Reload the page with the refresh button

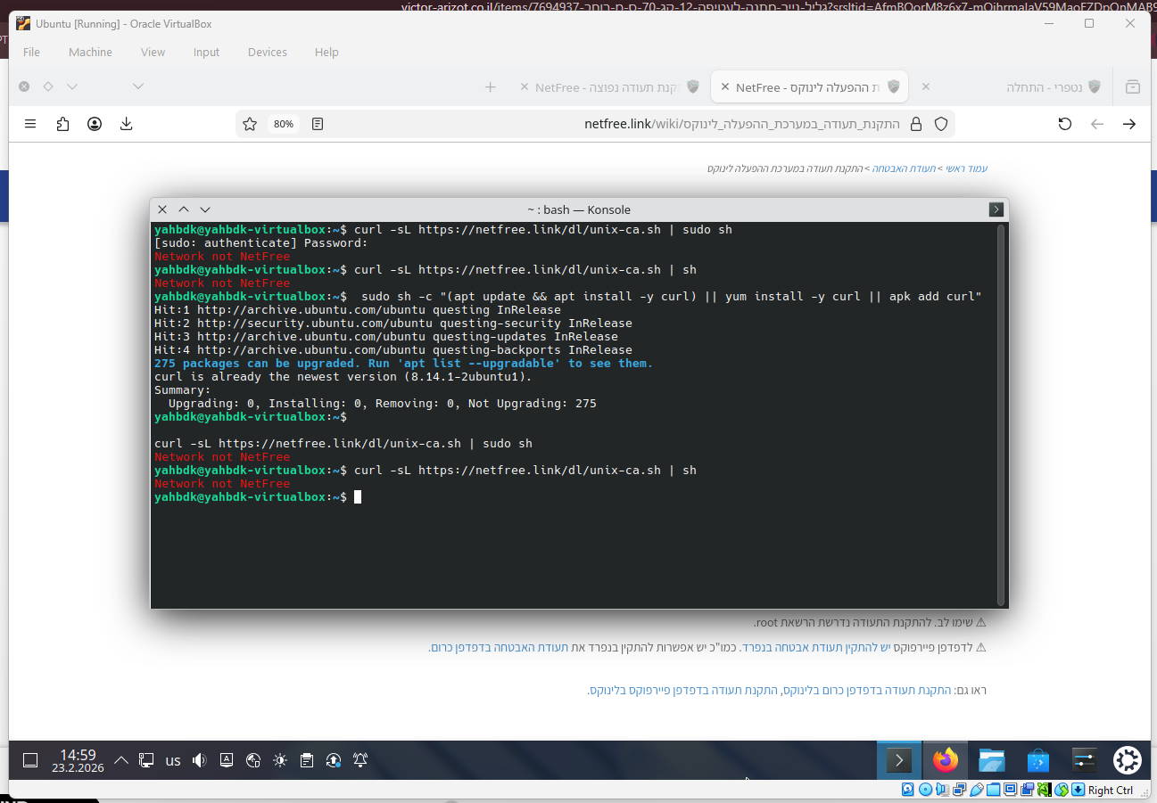pyautogui.click(x=1064, y=124)
